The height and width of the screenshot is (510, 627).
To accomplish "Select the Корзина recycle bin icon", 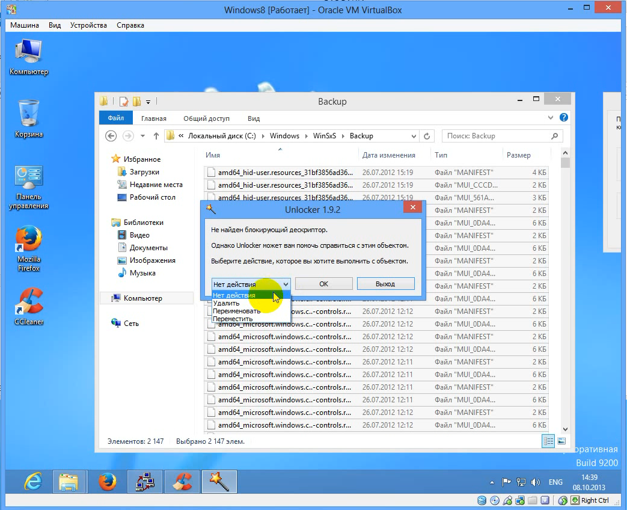I will tap(28, 119).
